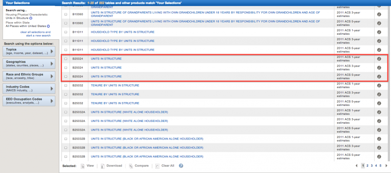Click the help question mark icon
391x173 pixels.
click(181, 166)
